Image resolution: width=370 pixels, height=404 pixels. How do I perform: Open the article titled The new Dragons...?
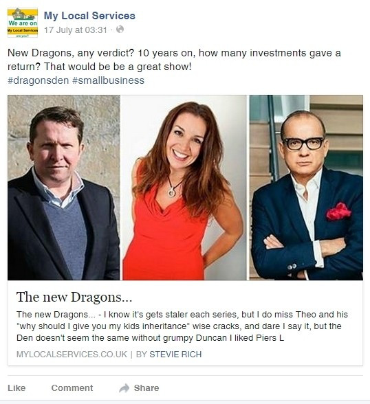(74, 297)
